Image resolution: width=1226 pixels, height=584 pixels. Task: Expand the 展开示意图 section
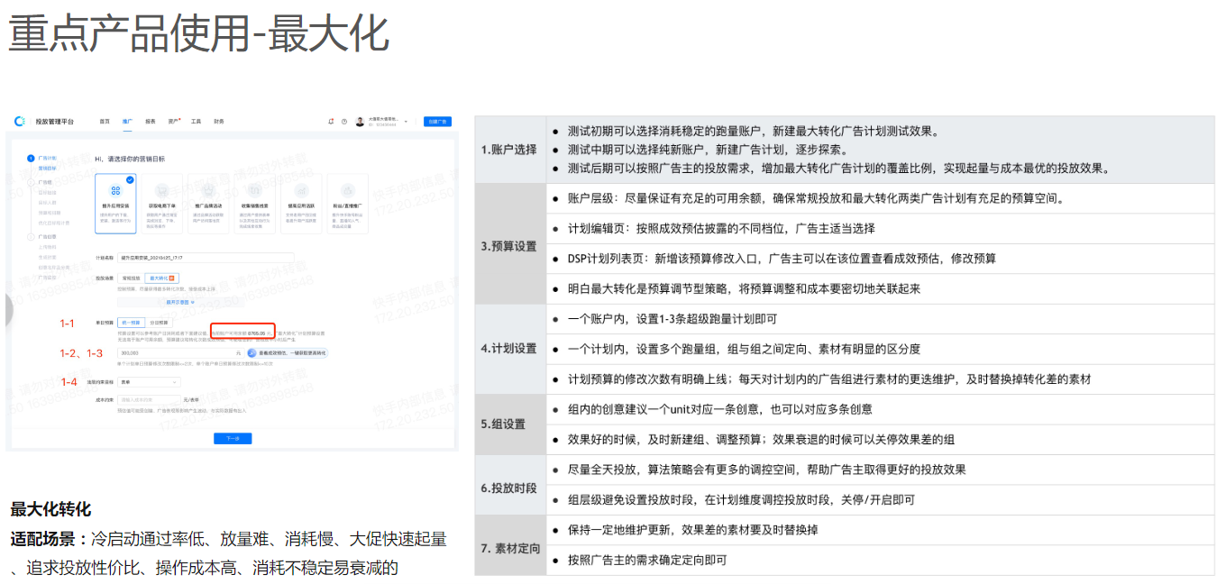tap(180, 302)
